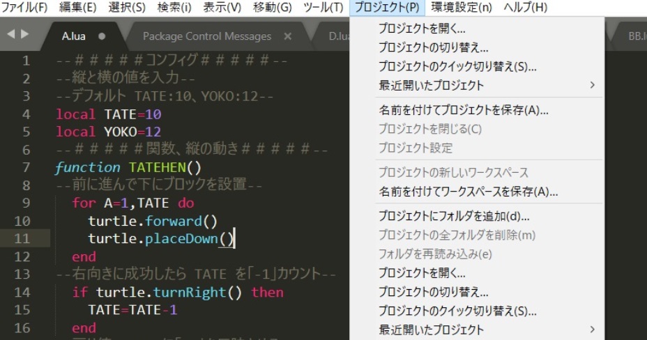647x340 pixels.
Task: Click 'if turtle.turnRight() then' line
Action: click(178, 292)
